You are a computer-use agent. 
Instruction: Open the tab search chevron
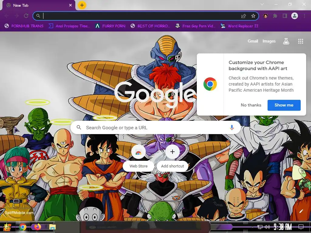(262, 4)
